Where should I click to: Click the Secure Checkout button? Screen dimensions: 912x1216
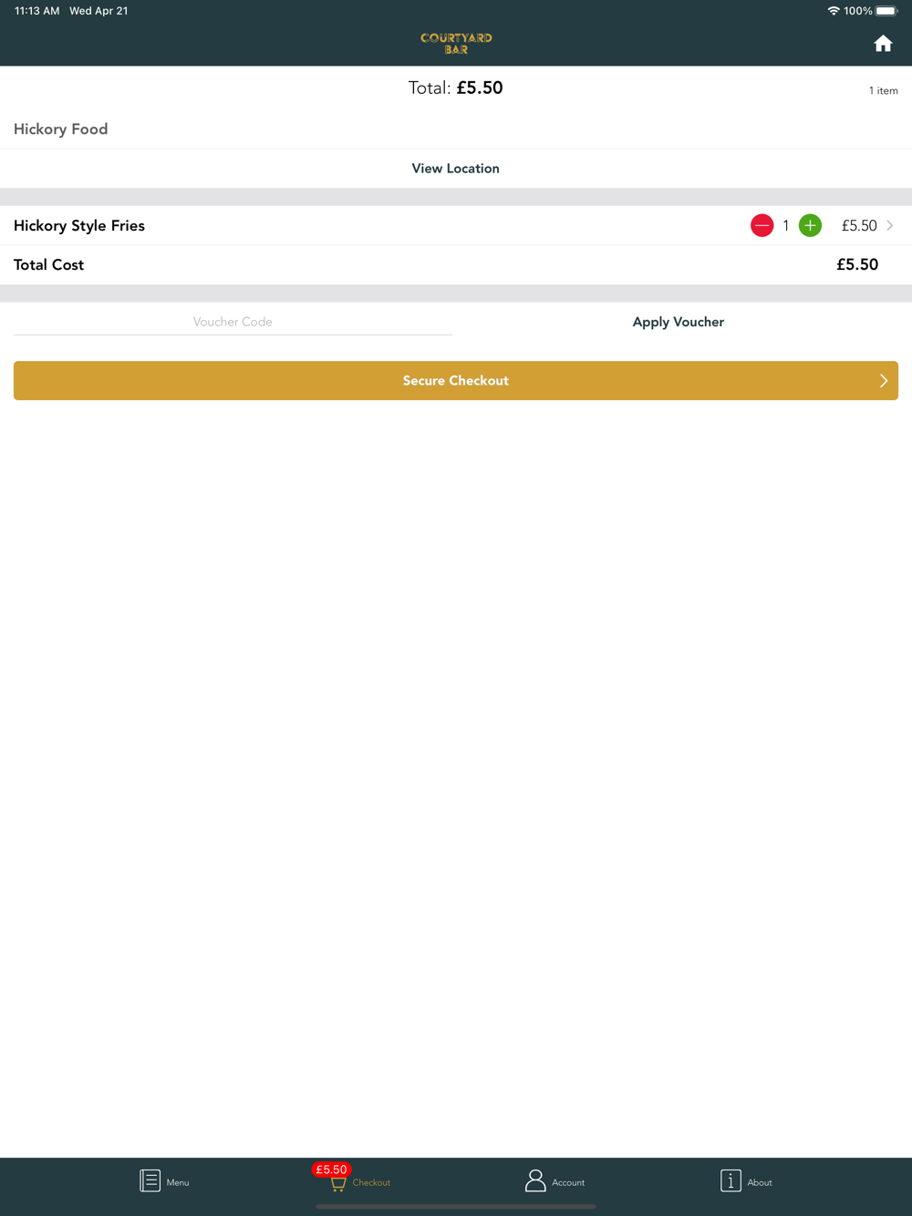point(456,381)
